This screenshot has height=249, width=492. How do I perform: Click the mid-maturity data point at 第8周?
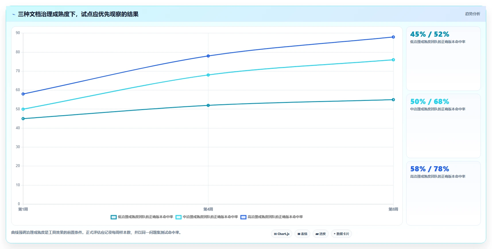pyautogui.click(x=393, y=60)
